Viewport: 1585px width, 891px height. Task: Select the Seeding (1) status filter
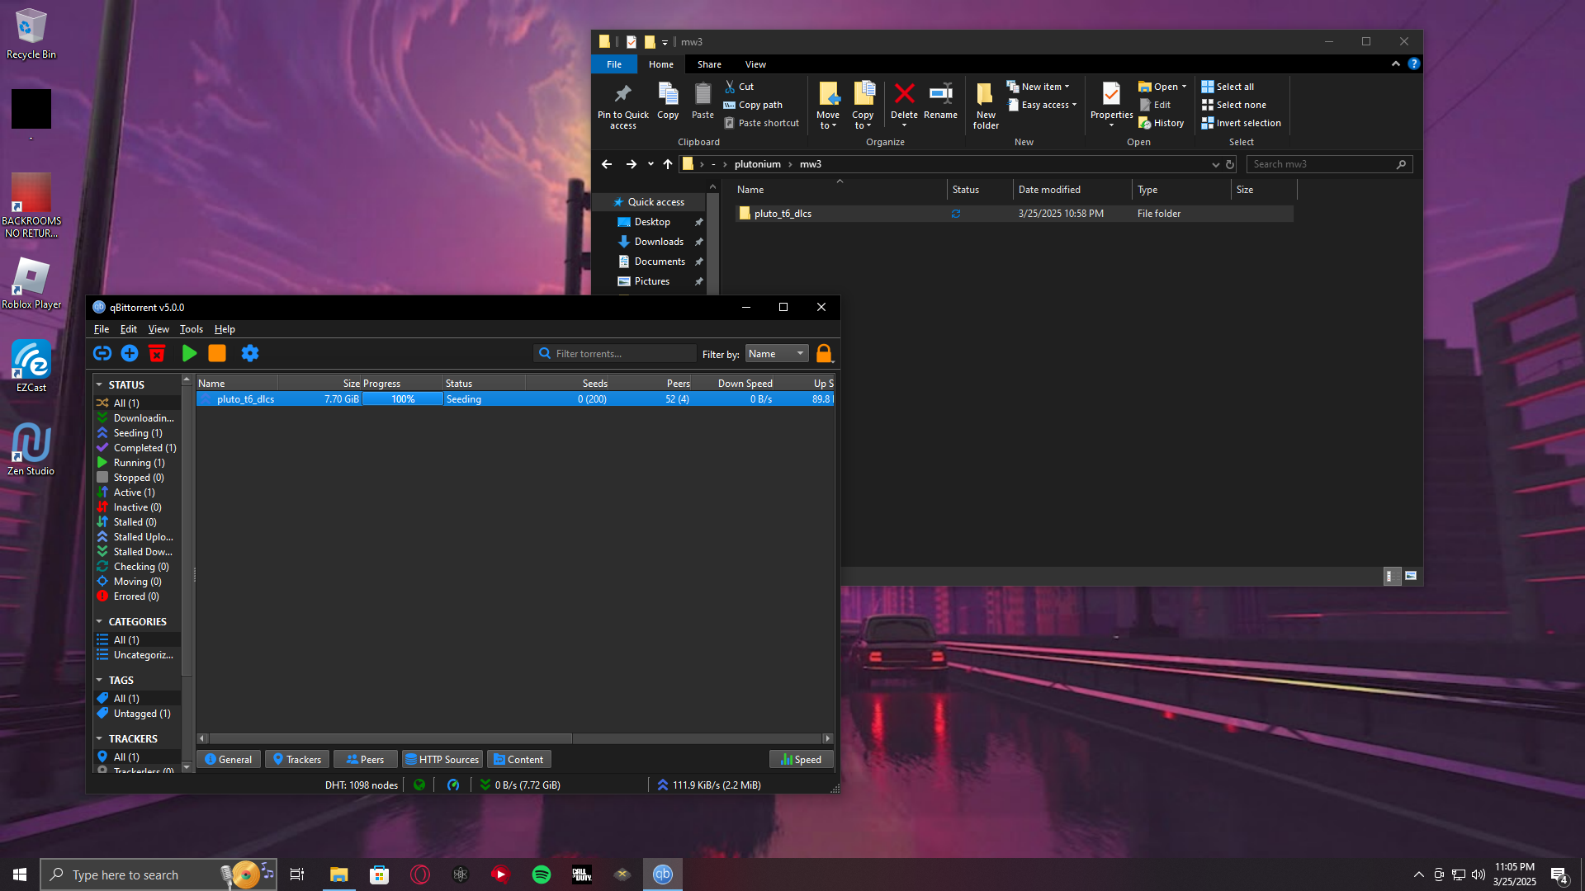[137, 432]
